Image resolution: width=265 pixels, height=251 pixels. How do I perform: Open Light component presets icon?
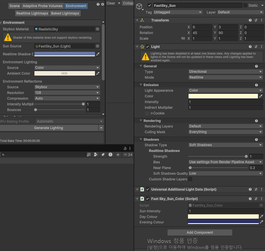click(x=256, y=47)
